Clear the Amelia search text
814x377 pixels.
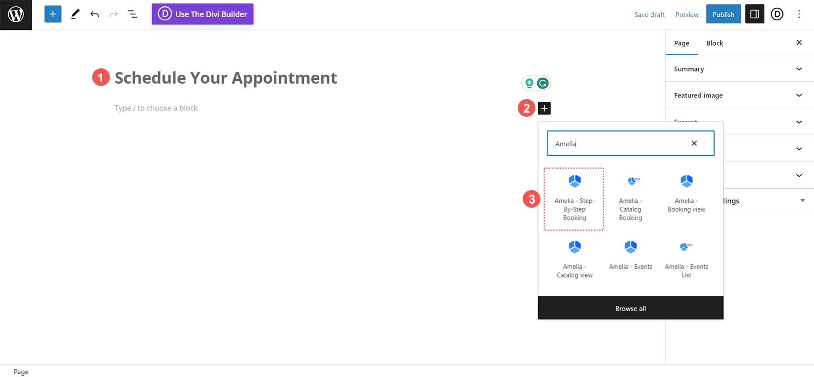[x=694, y=143]
